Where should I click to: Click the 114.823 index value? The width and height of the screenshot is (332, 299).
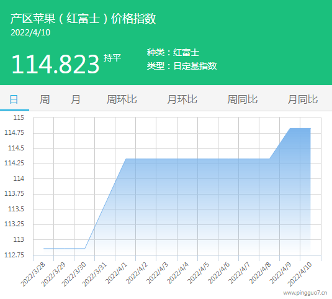[x=55, y=64]
